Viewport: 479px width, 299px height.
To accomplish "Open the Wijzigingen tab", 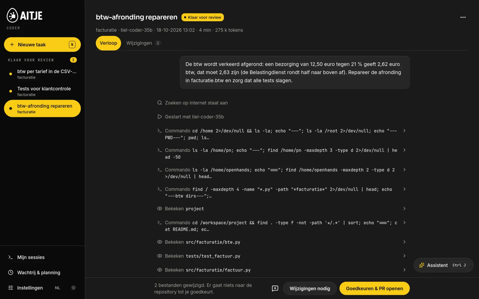I will coord(143,43).
